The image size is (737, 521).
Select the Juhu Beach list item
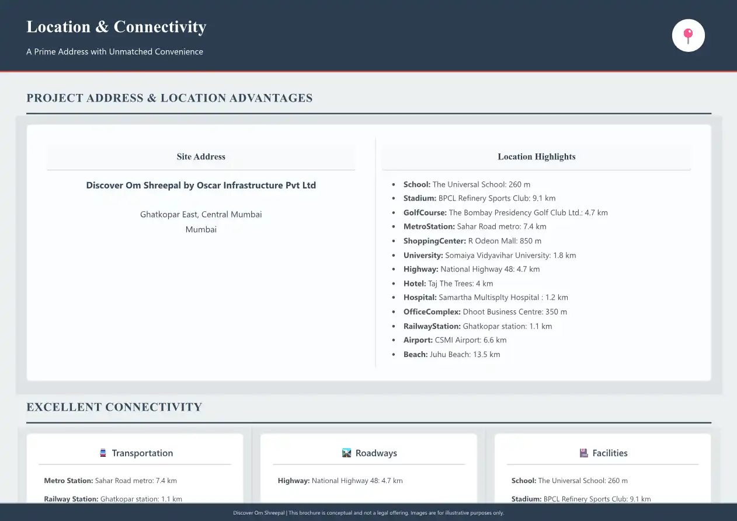coord(451,354)
